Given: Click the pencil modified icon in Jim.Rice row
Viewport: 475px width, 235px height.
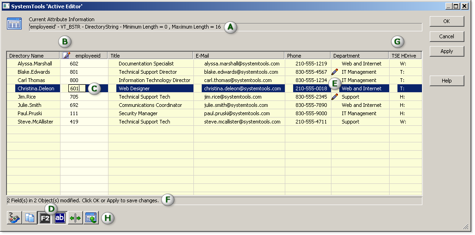Looking at the screenshot, I should coord(335,97).
